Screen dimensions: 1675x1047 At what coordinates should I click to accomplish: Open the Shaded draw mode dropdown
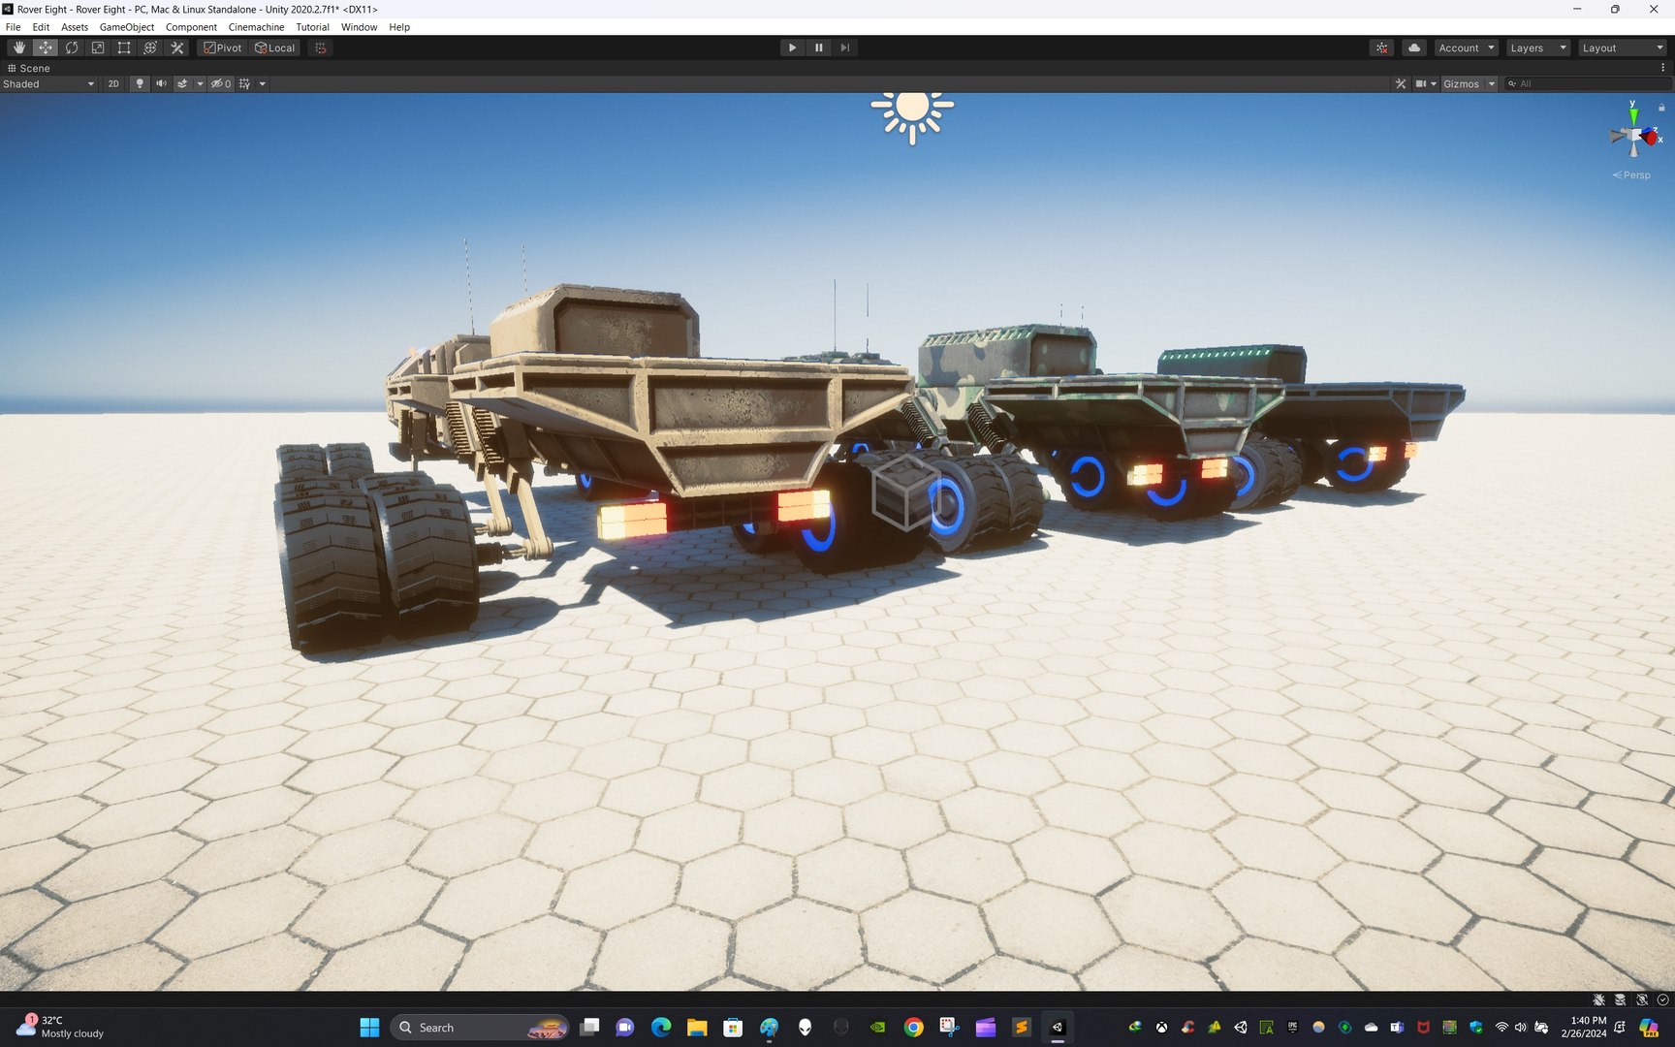48,84
